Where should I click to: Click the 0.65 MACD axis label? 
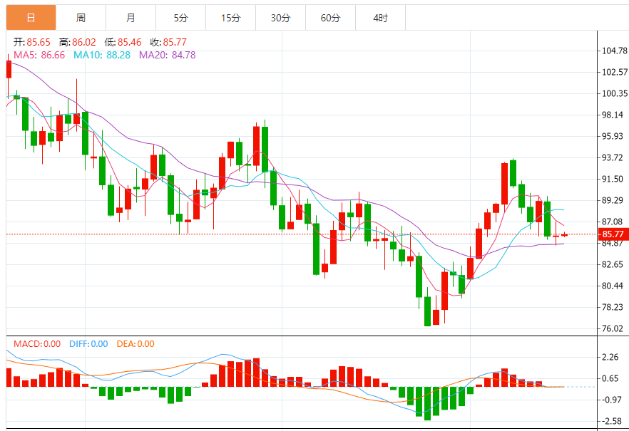coord(610,378)
